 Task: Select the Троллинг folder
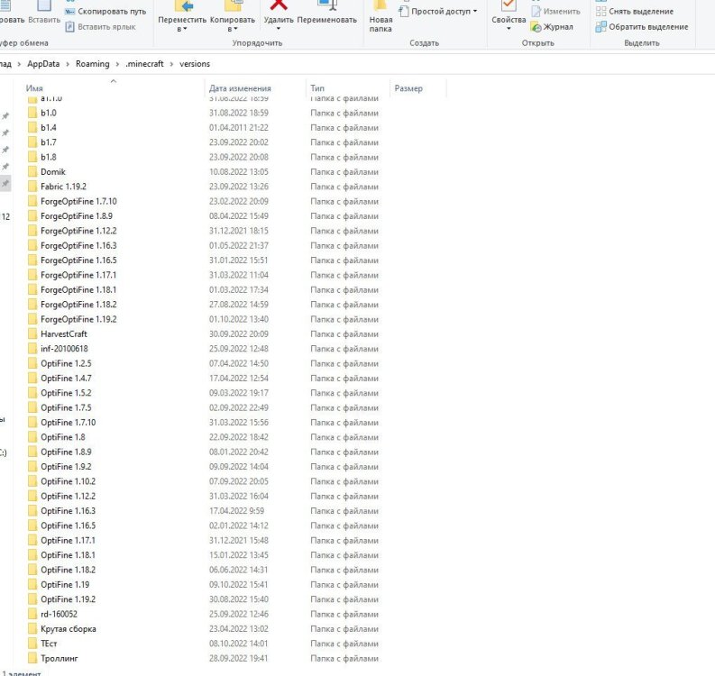click(x=60, y=658)
